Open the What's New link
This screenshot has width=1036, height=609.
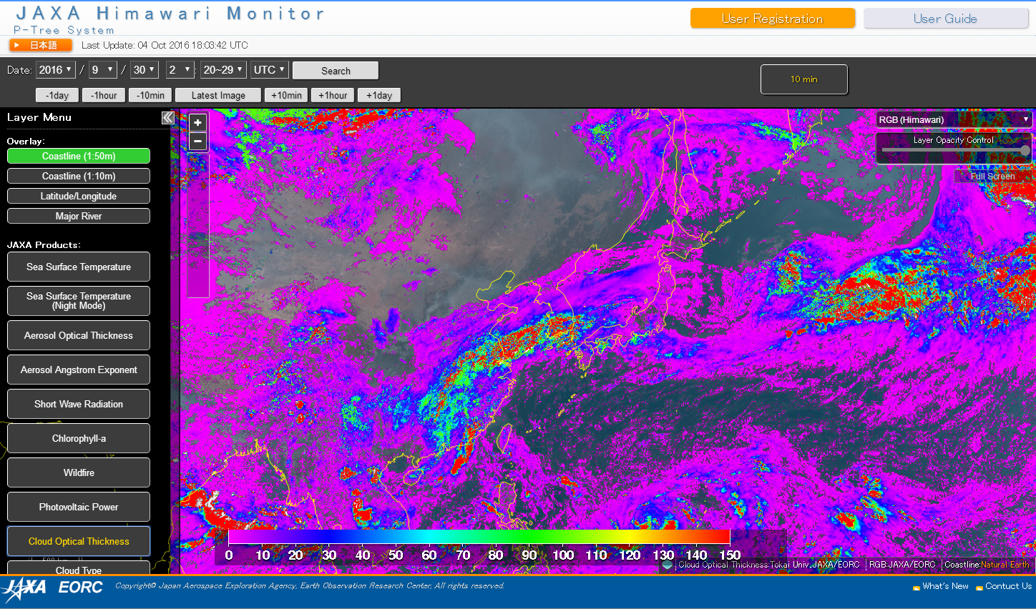944,586
